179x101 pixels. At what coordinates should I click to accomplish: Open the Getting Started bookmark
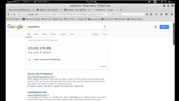(135, 19)
